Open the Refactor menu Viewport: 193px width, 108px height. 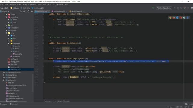[33, 4]
